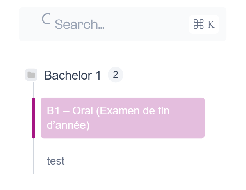The height and width of the screenshot is (190, 246).
Task: Click tree connector line under folder icon
Action: (x=33, y=90)
